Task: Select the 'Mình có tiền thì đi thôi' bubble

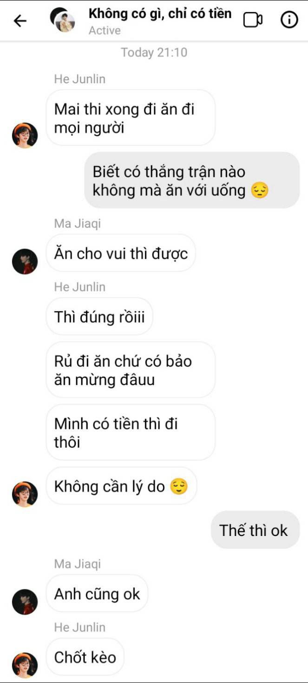Action: coord(131,432)
